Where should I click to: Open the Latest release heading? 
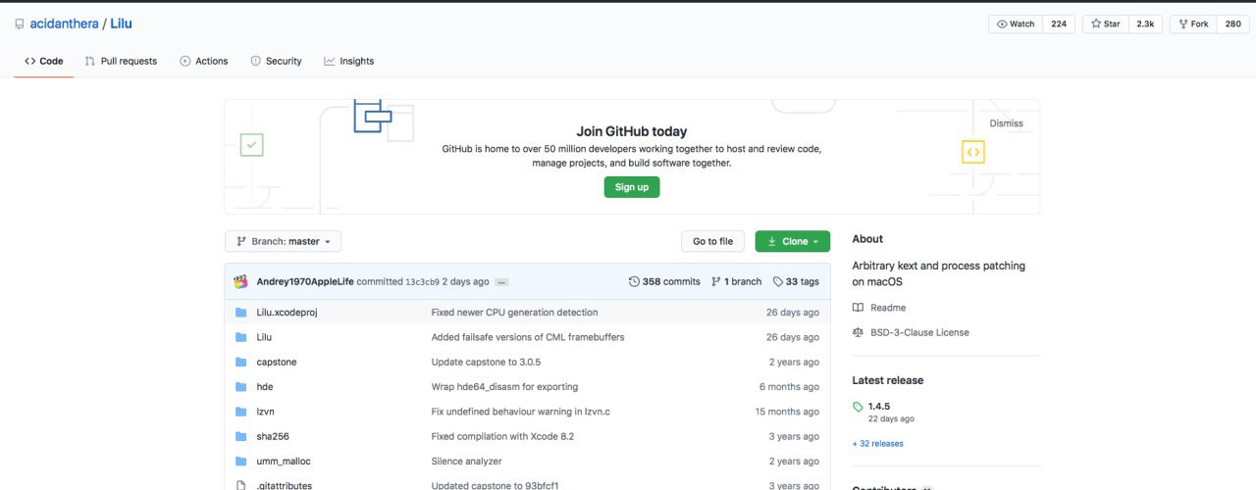[888, 380]
